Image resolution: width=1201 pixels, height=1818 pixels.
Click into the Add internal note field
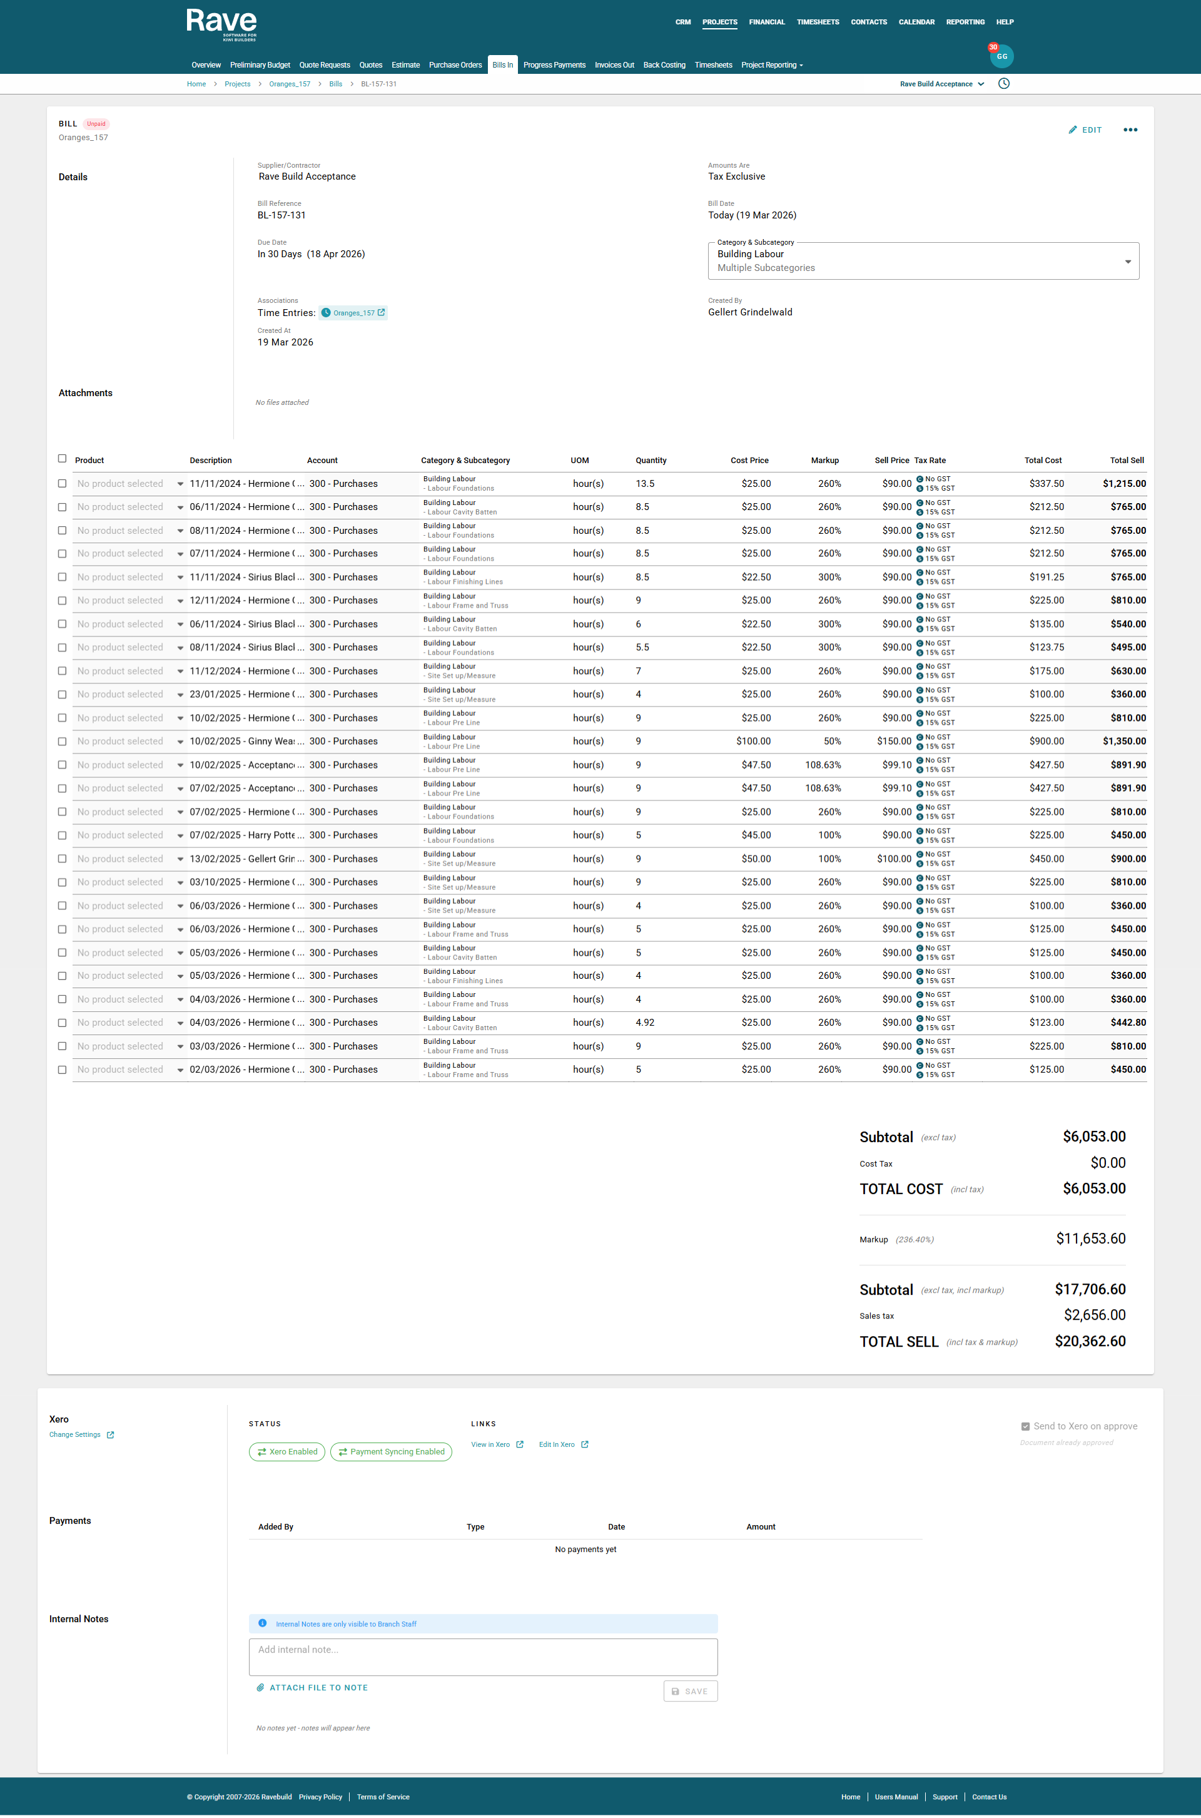[x=482, y=1657]
